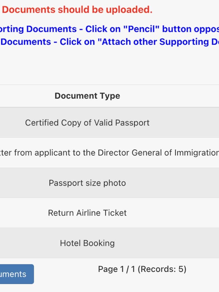Click the blue instruction line mentioning Pencil button
219x292 pixels.
click(x=109, y=29)
